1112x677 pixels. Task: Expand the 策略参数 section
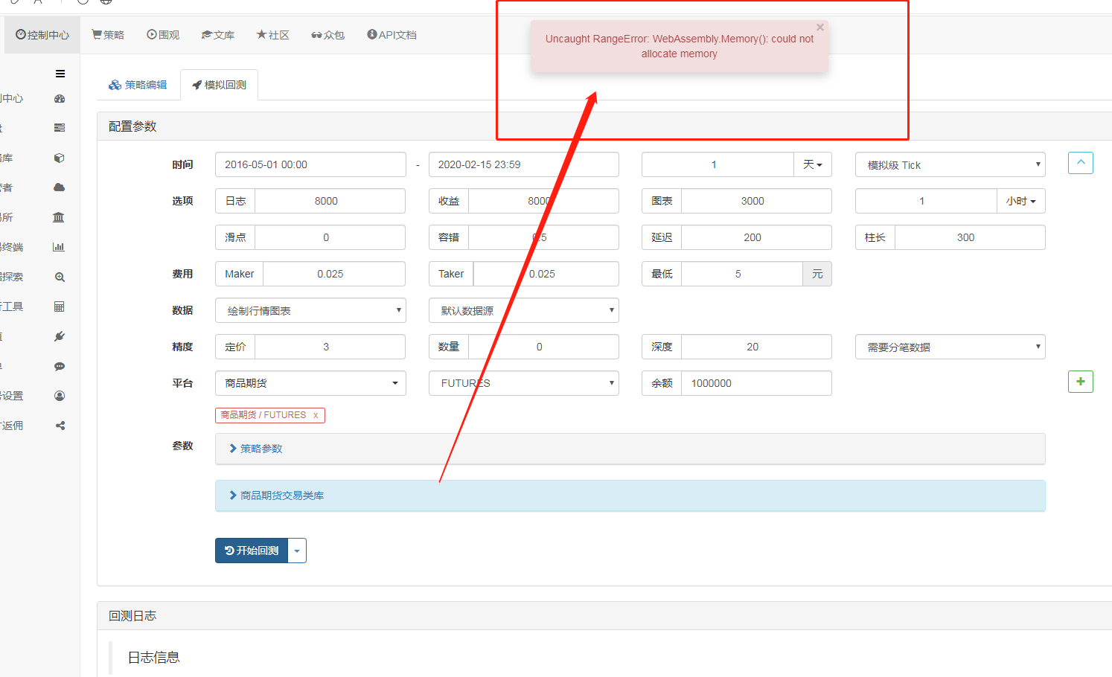pos(630,449)
